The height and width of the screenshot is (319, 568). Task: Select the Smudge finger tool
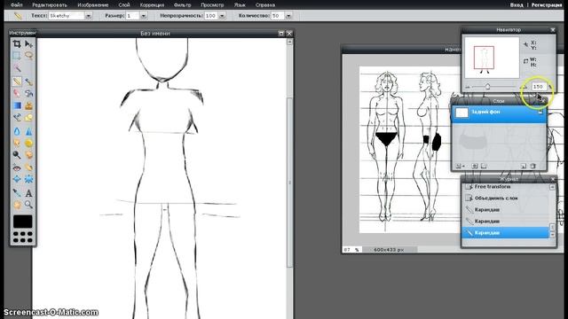click(17, 143)
